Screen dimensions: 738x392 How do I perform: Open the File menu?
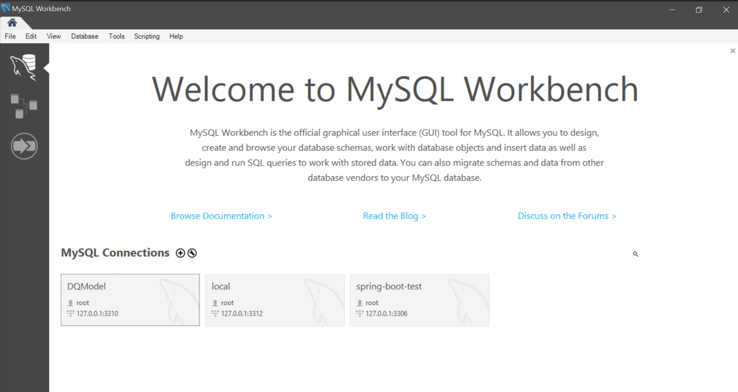10,36
